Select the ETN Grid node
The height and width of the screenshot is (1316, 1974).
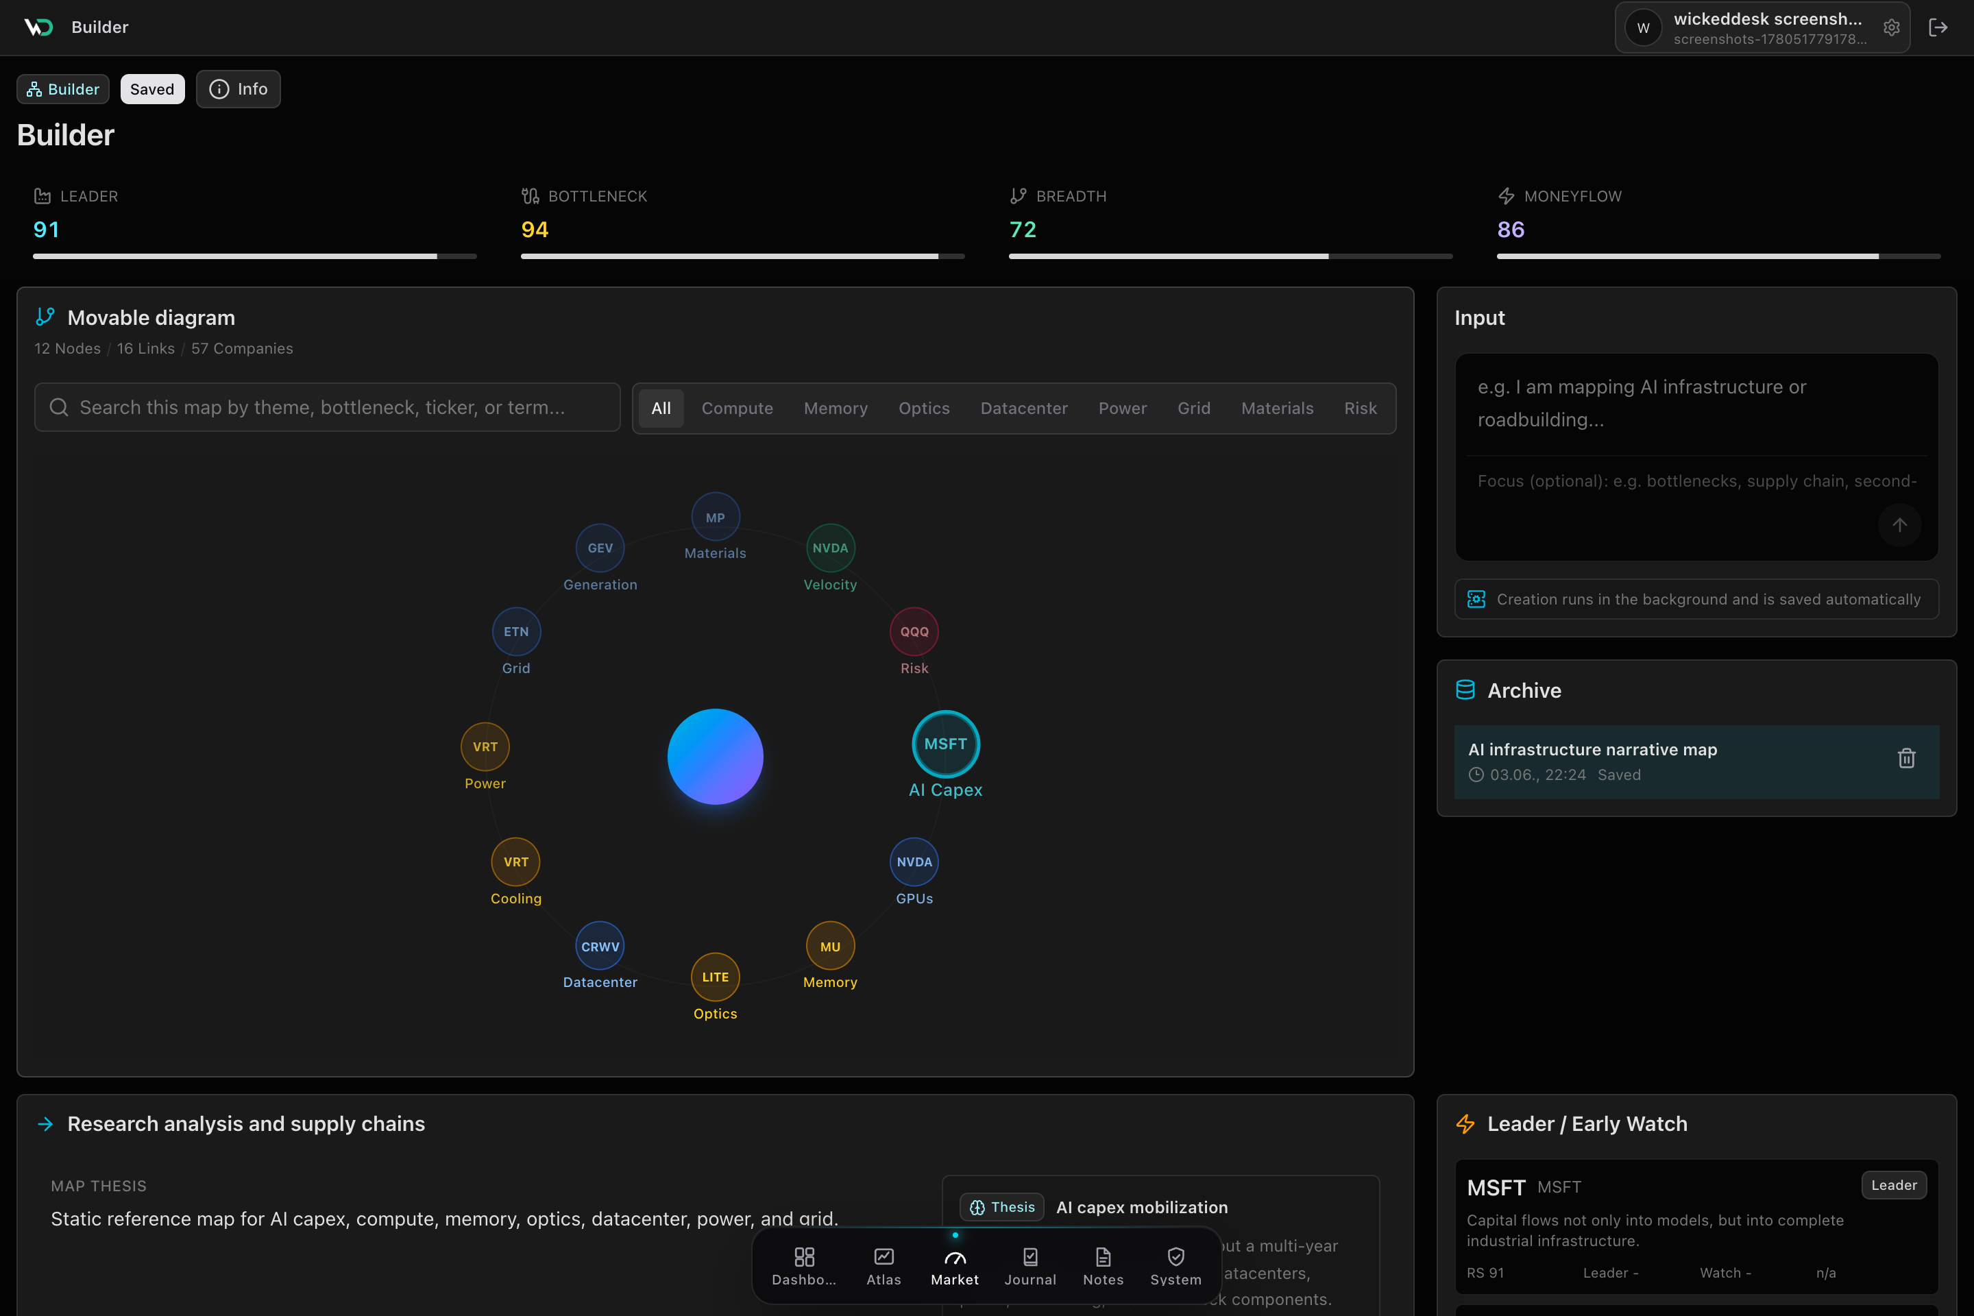tap(516, 632)
